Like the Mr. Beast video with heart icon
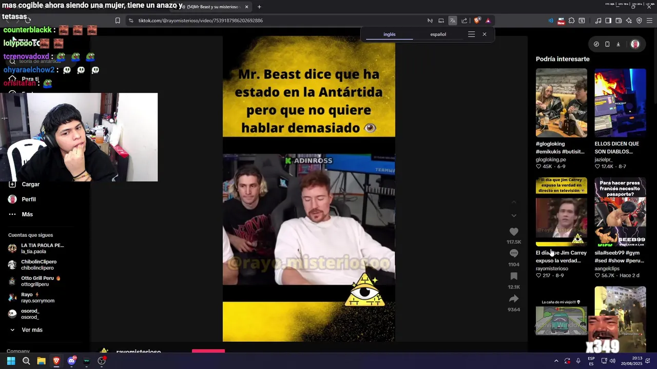 tap(514, 232)
